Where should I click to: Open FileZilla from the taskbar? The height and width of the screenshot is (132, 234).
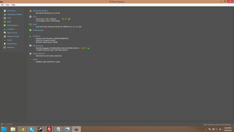click(49, 129)
